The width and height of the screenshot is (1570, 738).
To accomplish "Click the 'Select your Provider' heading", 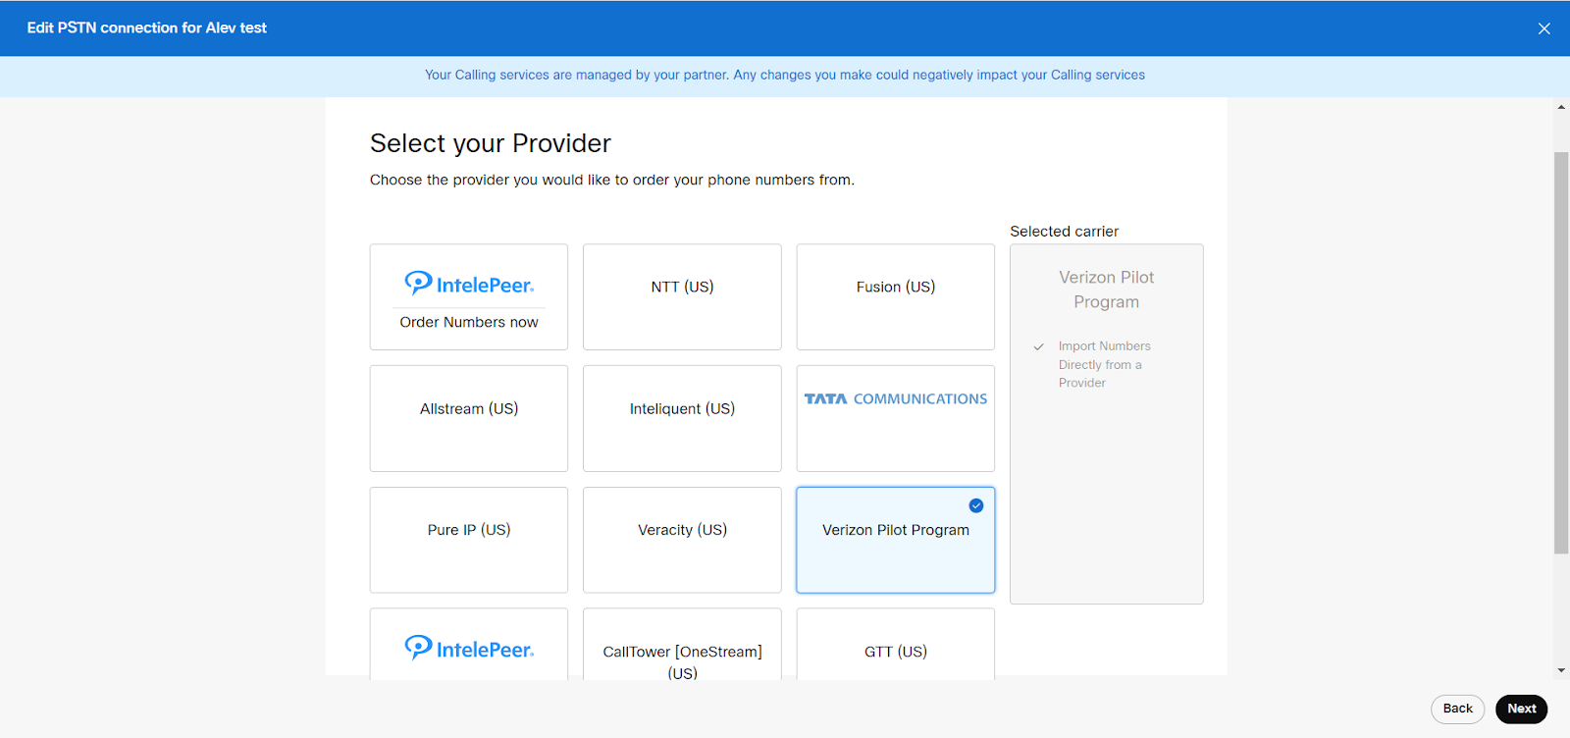I will [491, 143].
